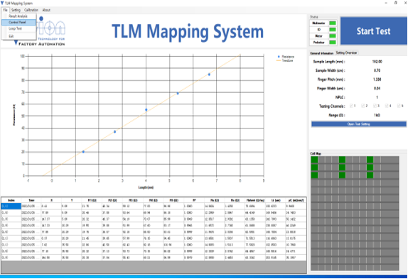Viewport: 408px width, 279px height.
Task: Select top-right green cell in Cell Map
Action: point(370,160)
